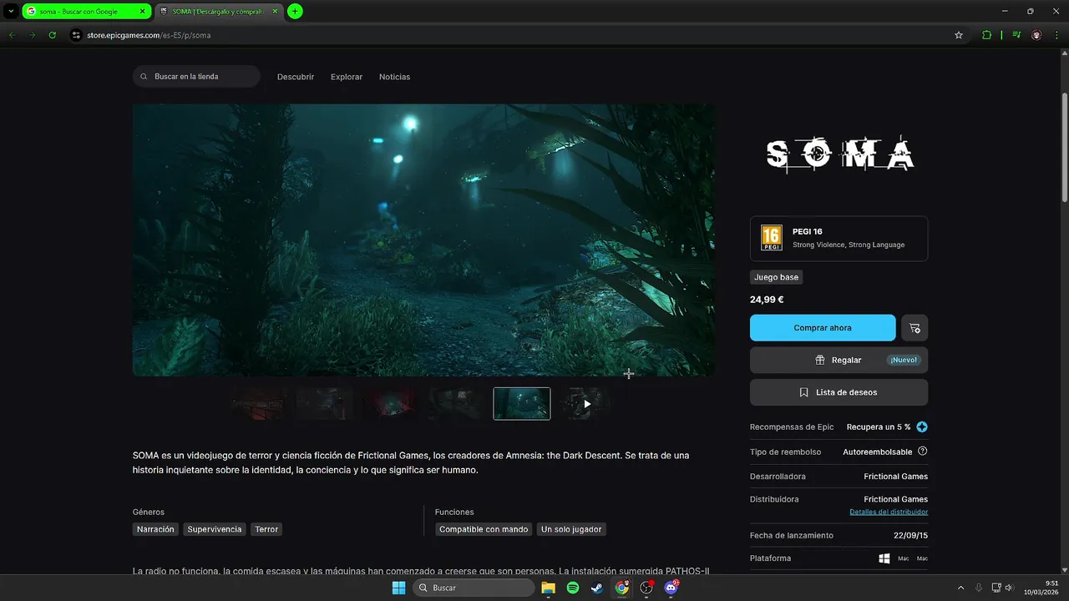Image resolution: width=1069 pixels, height=601 pixels.
Task: Select the highlighted underwater screenshot thumbnail
Action: [x=522, y=404]
